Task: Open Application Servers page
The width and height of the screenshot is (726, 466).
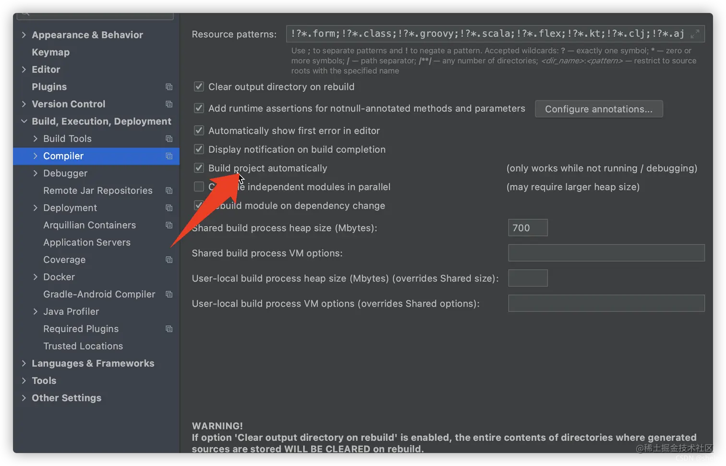Action: (87, 242)
